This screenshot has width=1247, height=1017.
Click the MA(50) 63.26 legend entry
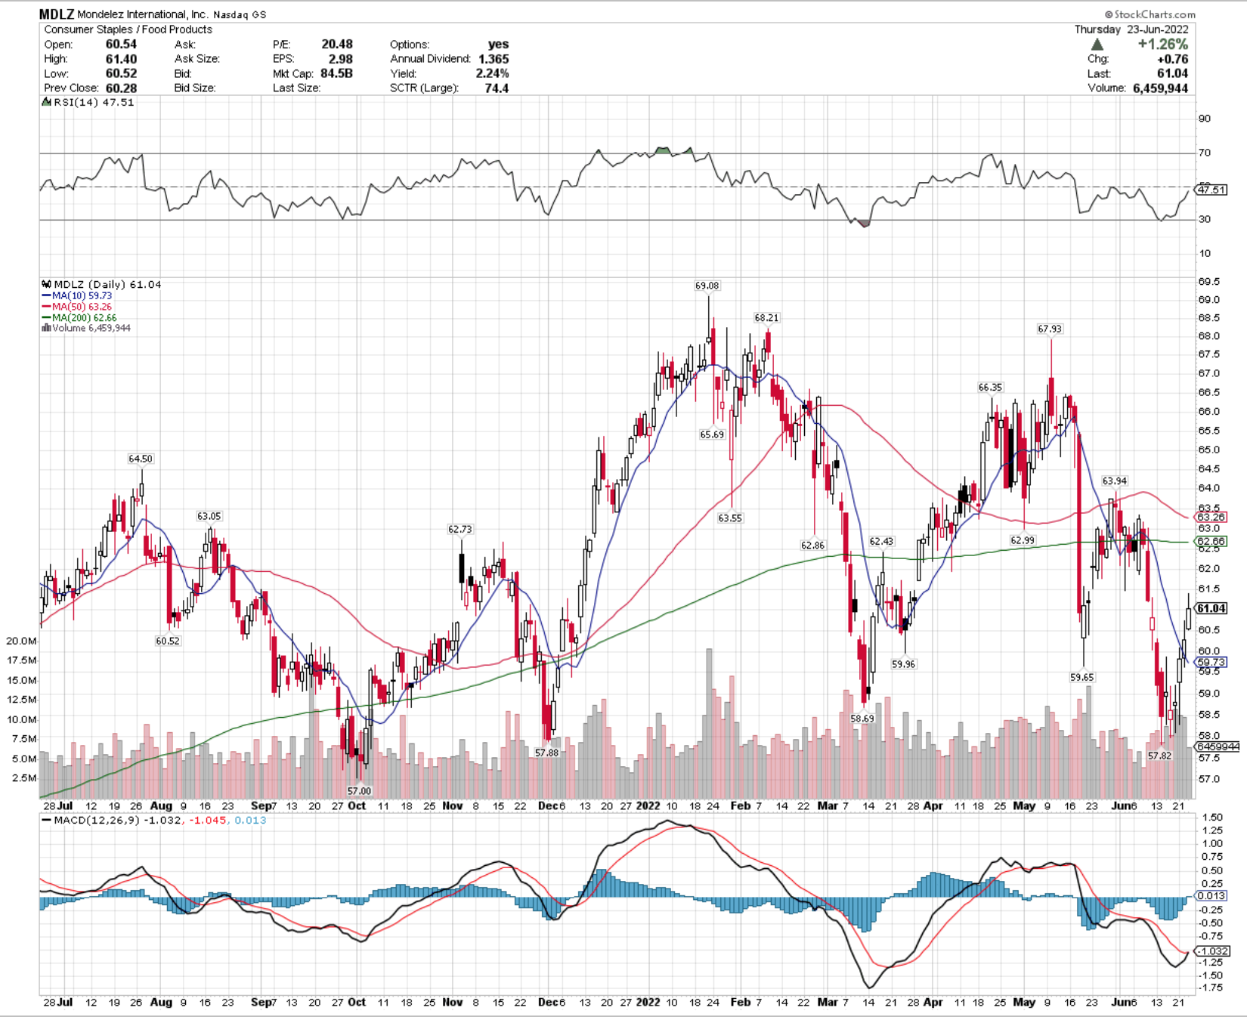tap(82, 307)
